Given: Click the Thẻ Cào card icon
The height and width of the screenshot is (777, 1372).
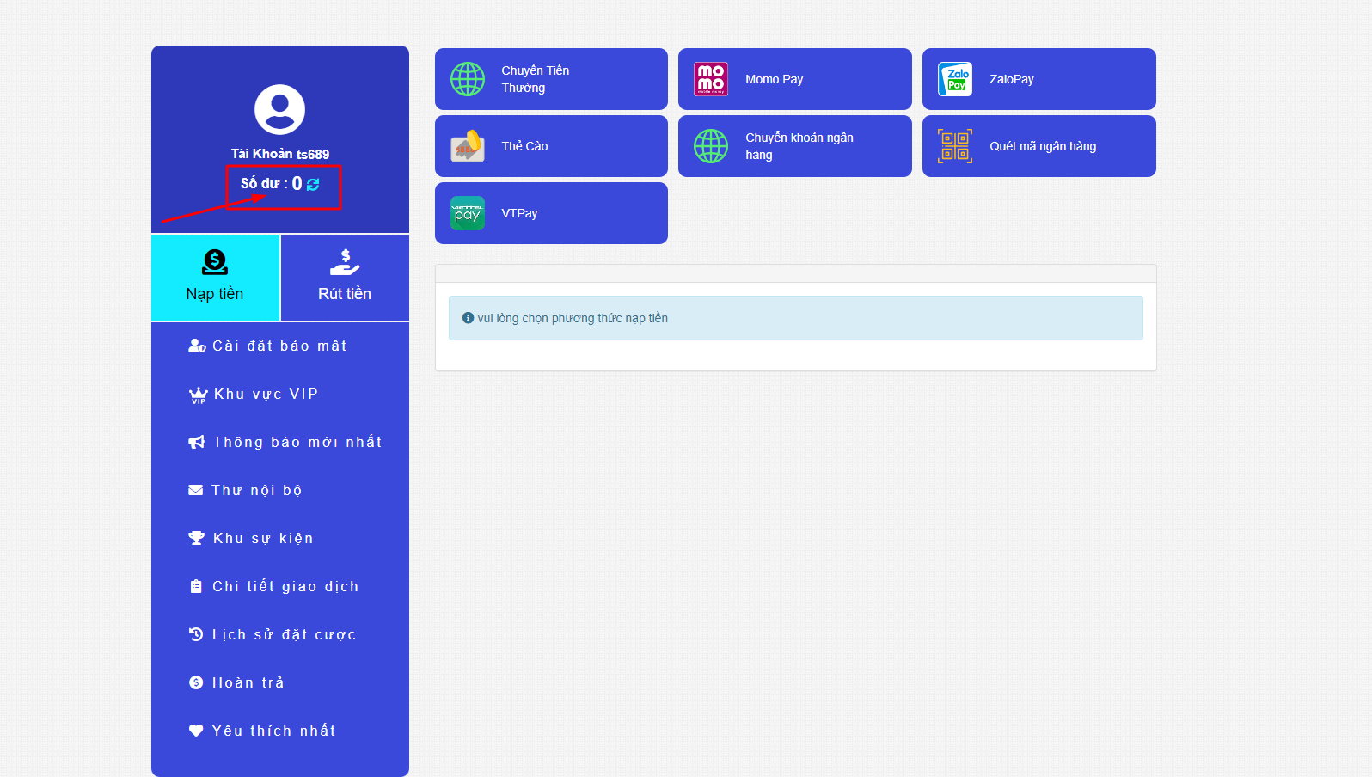Looking at the screenshot, I should pyautogui.click(x=468, y=146).
